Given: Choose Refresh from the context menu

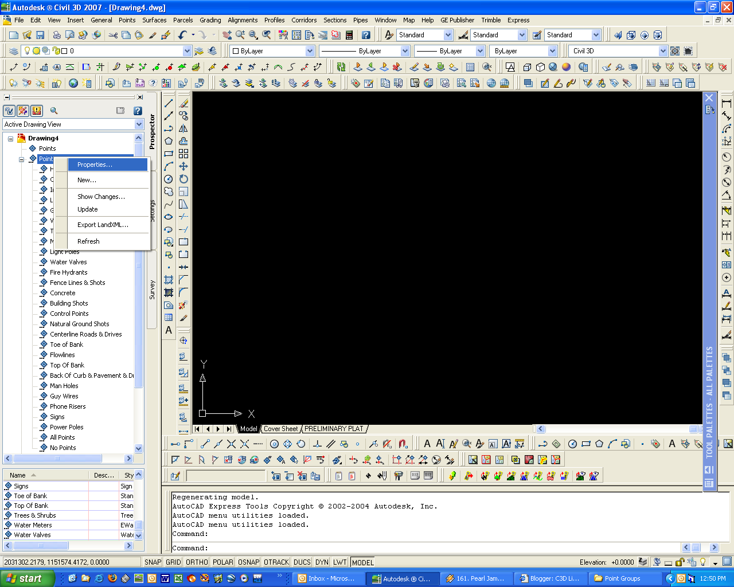Looking at the screenshot, I should pyautogui.click(x=108, y=241).
